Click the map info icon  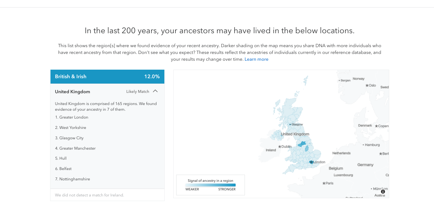383,192
